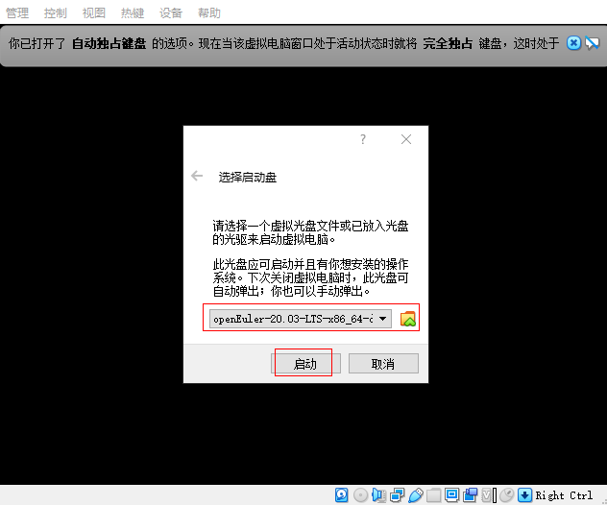The image size is (607, 505).
Task: Click the mouse integration status icon
Action: click(506, 495)
